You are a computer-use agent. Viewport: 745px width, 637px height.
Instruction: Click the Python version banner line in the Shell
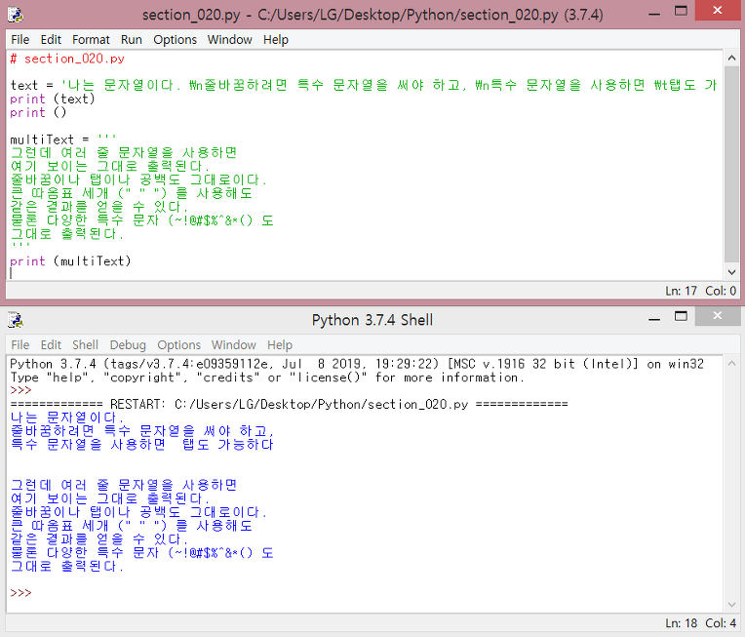(357, 364)
